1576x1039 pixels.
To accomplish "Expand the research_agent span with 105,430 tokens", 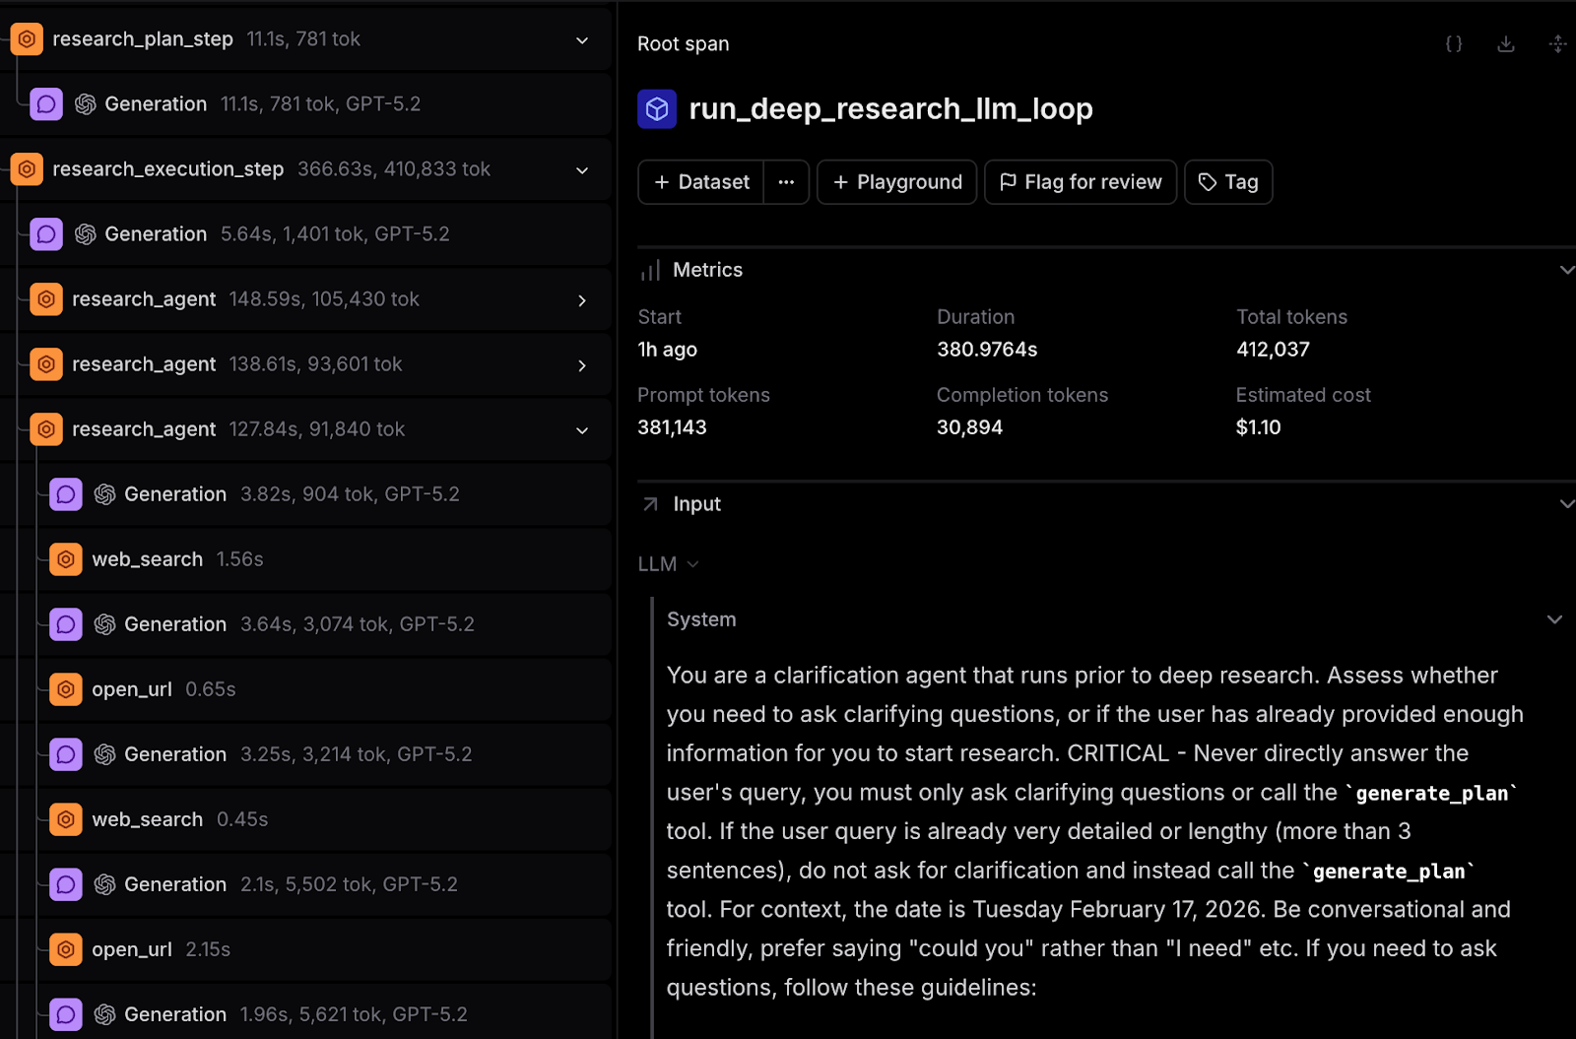I will [581, 300].
